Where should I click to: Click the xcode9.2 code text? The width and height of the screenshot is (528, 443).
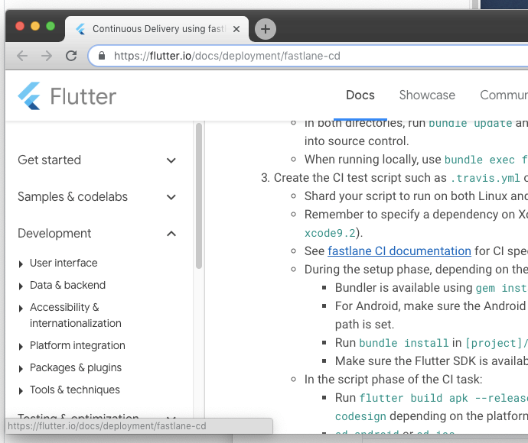331,233
